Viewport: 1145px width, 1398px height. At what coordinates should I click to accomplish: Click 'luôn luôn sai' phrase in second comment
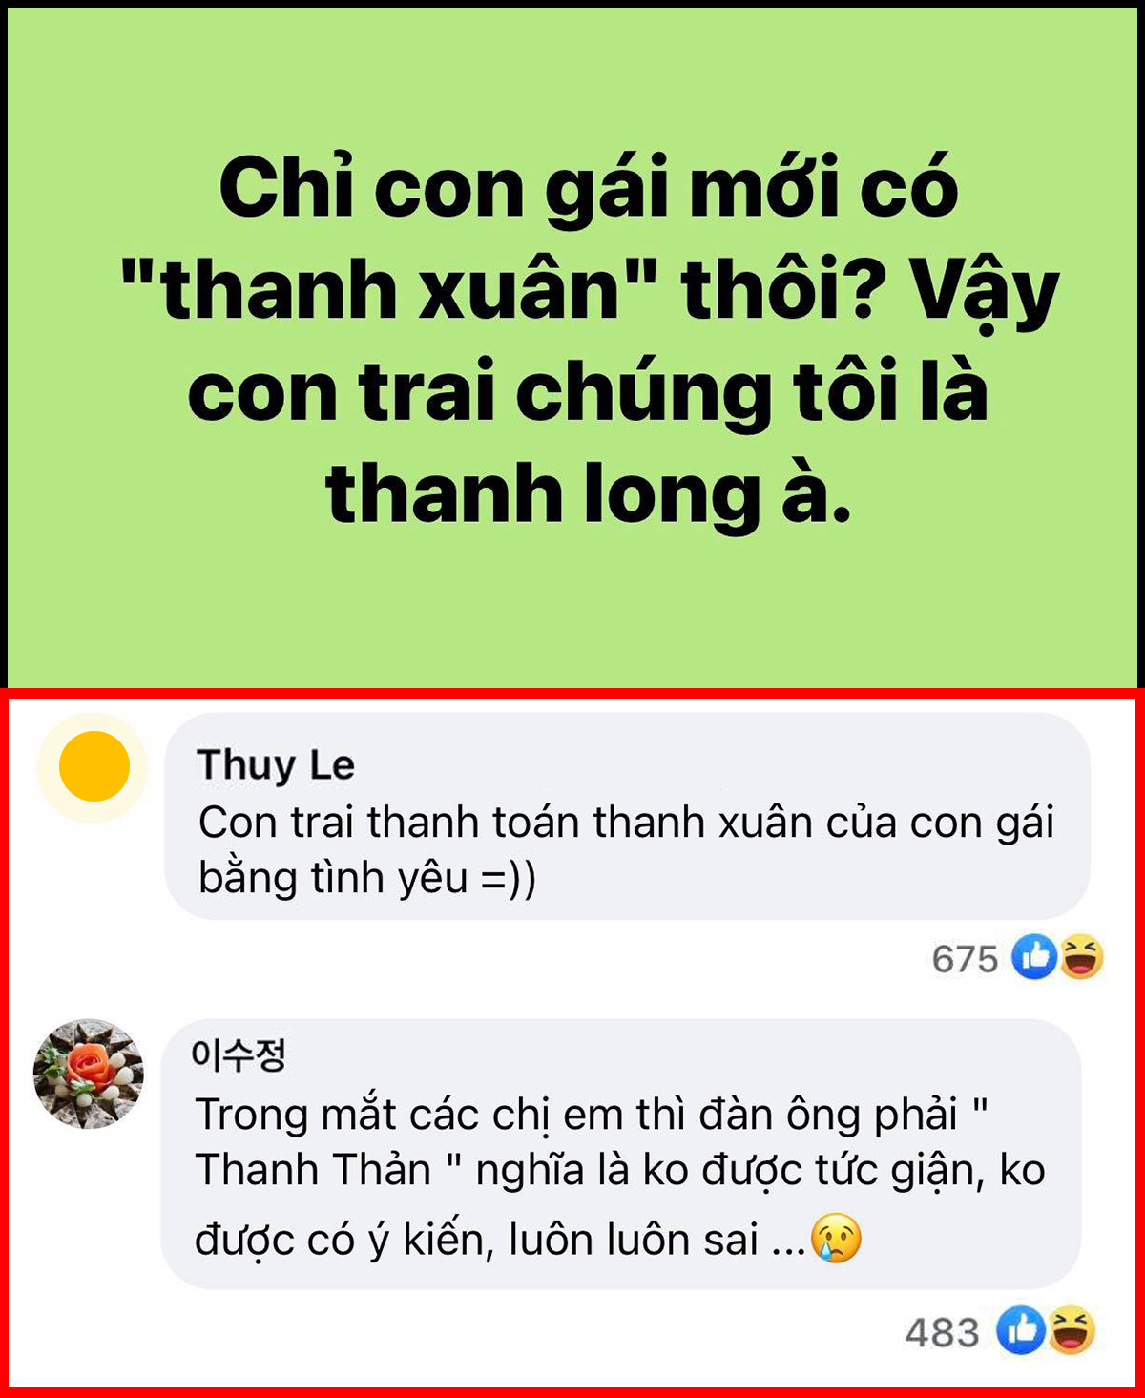634,1239
